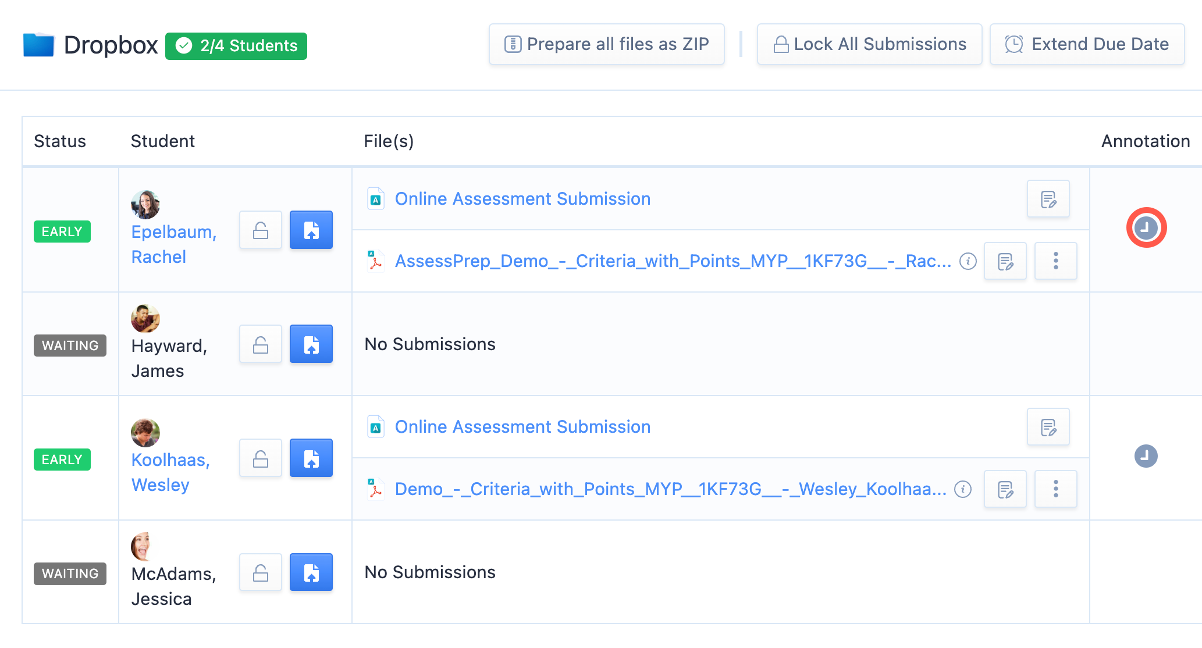Click Lock All Submissions
Viewport: 1202px width, 648px height.
(x=869, y=44)
